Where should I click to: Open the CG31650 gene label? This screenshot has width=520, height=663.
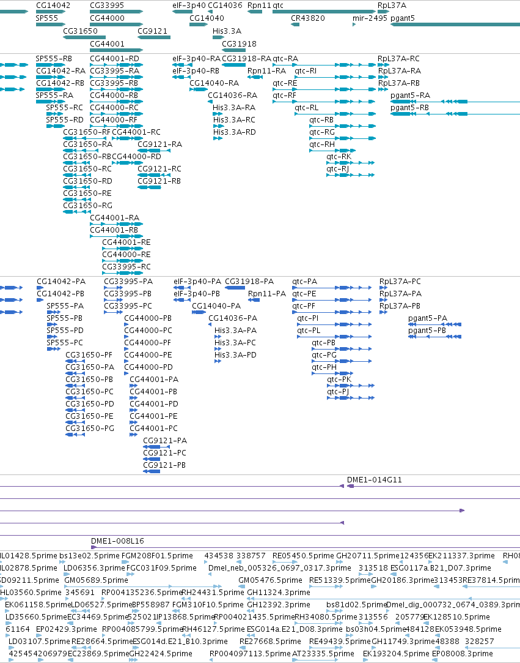pos(80,31)
